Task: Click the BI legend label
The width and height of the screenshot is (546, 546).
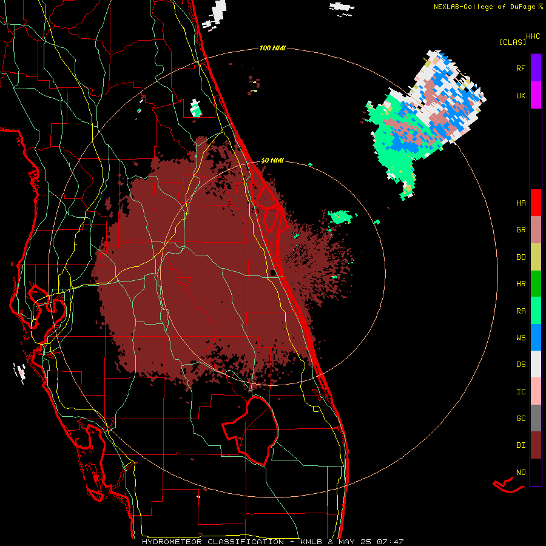Action: [x=521, y=445]
